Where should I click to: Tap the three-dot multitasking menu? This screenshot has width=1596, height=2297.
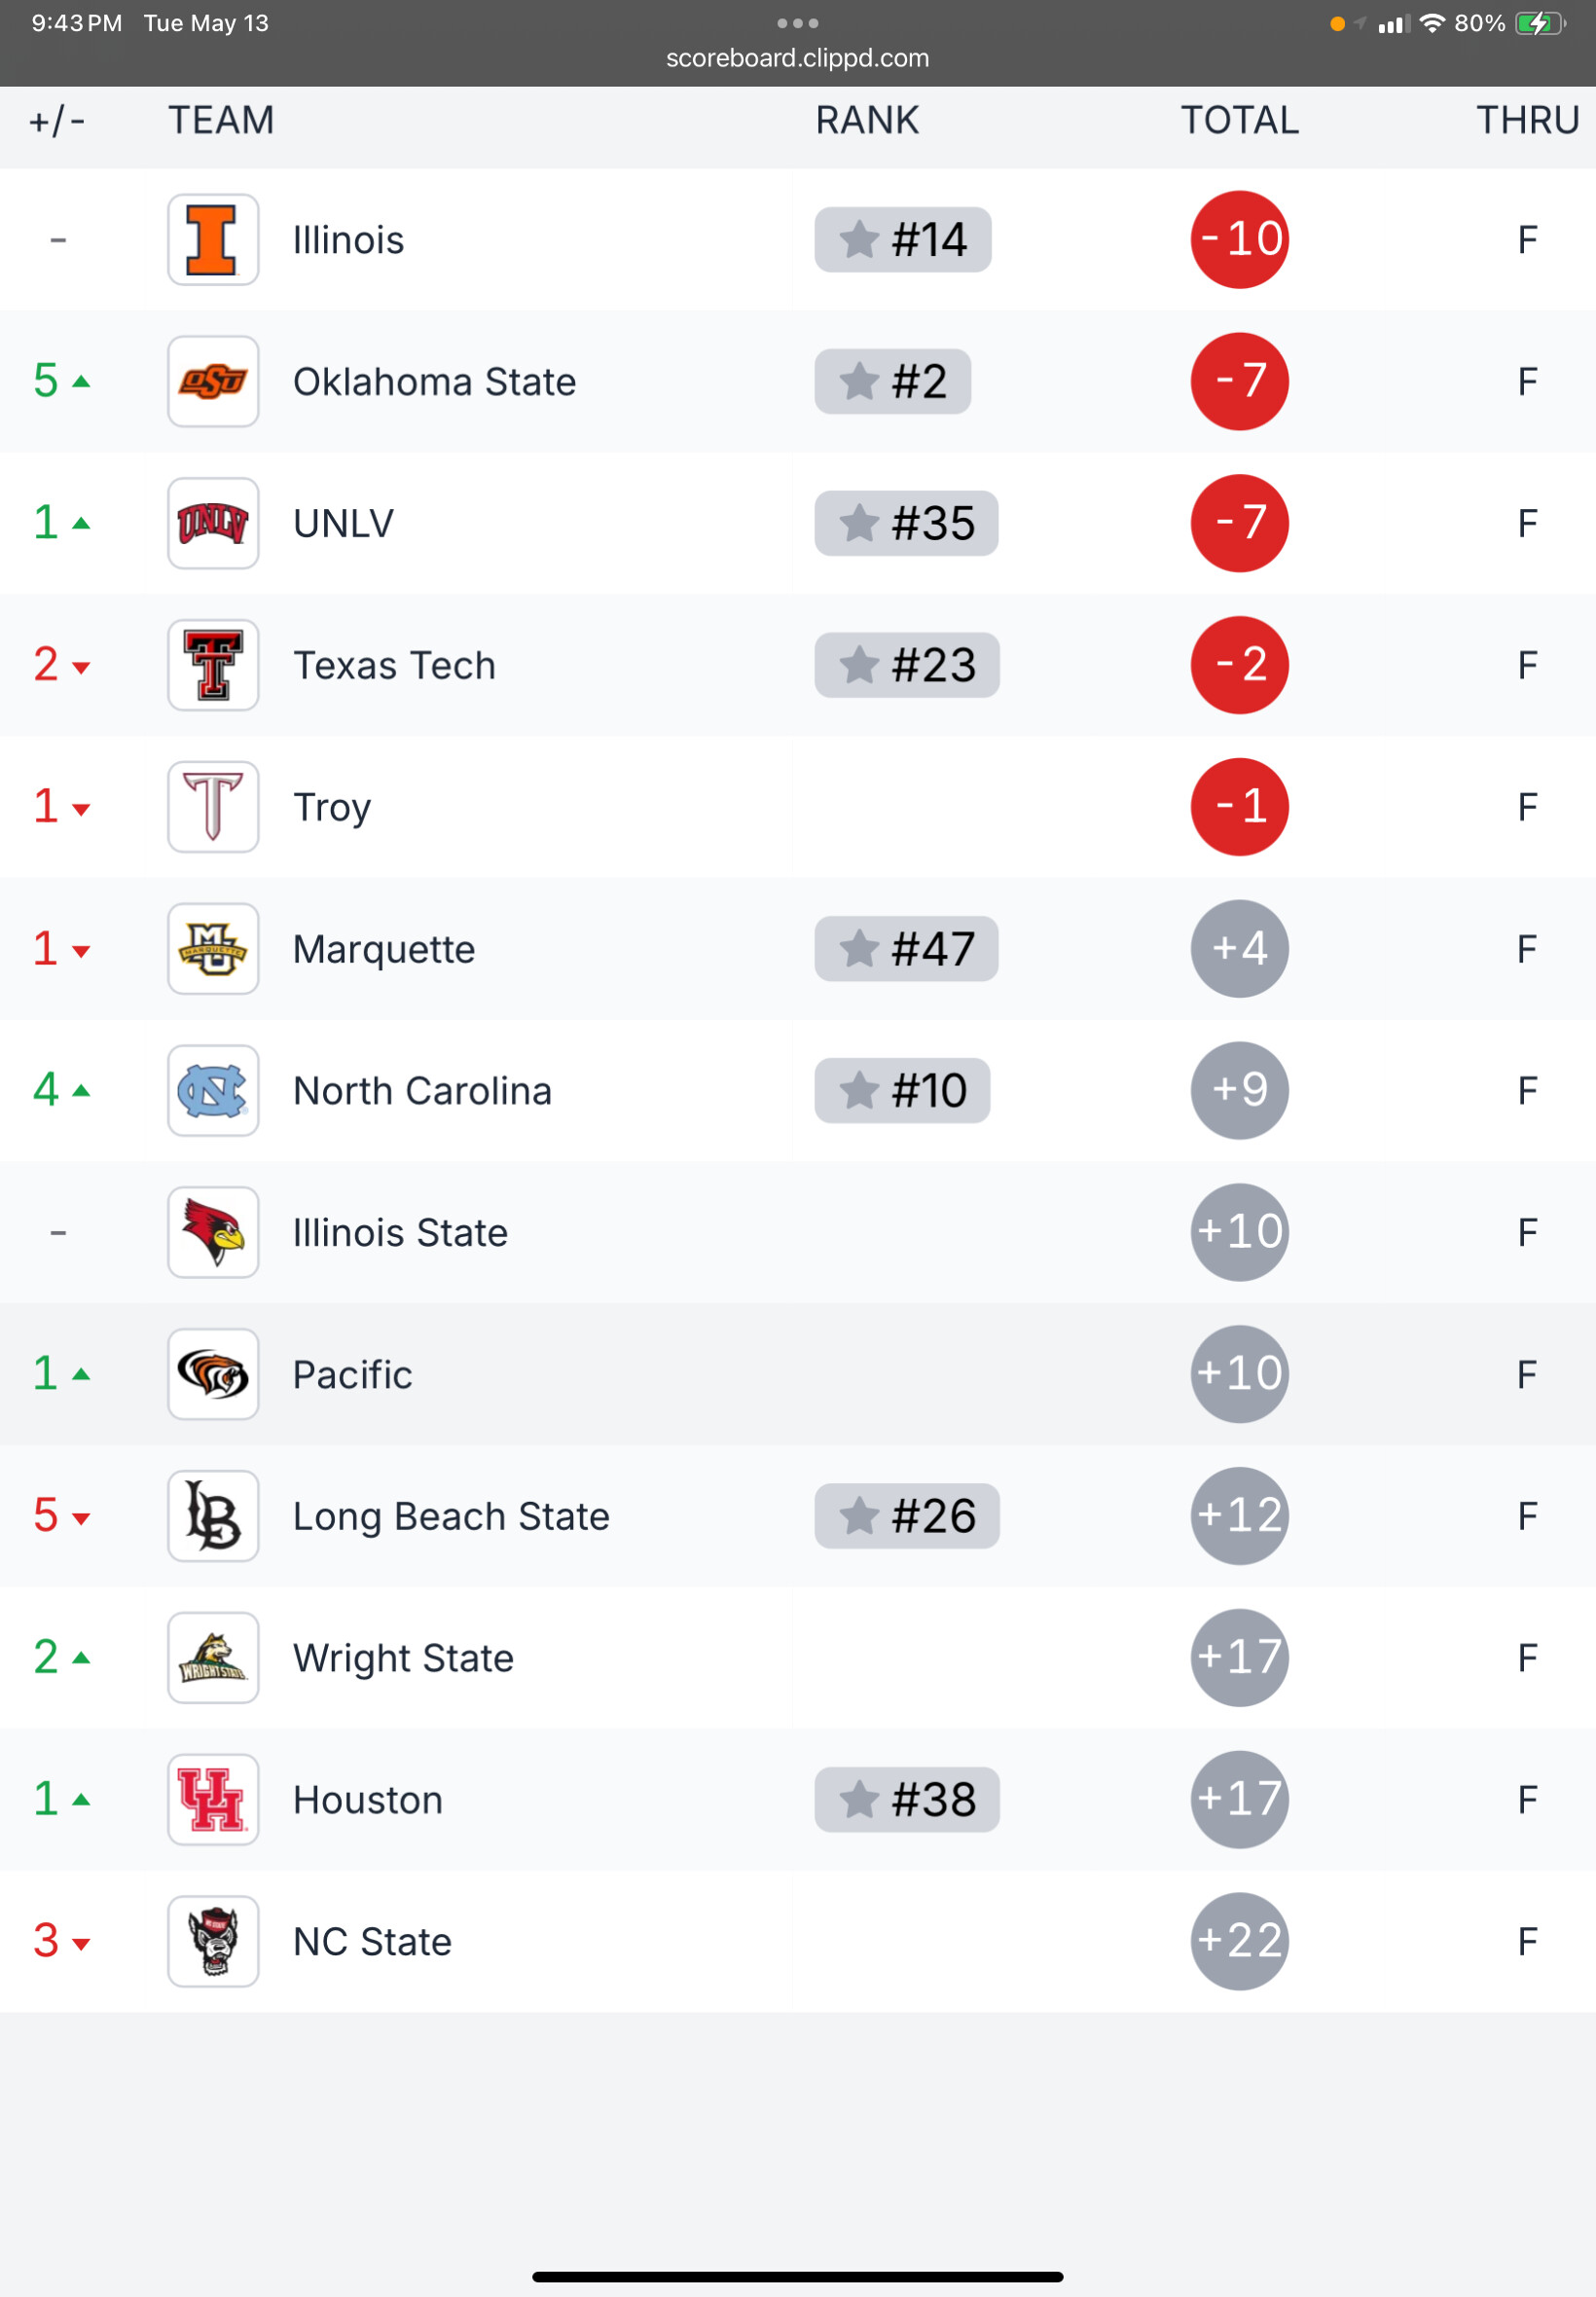pyautogui.click(x=798, y=23)
